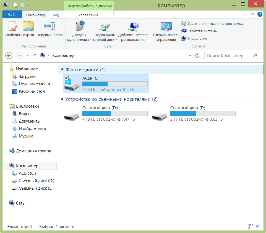
Task: Click the address bar breadcrumb arrow
Action: click(x=48, y=55)
